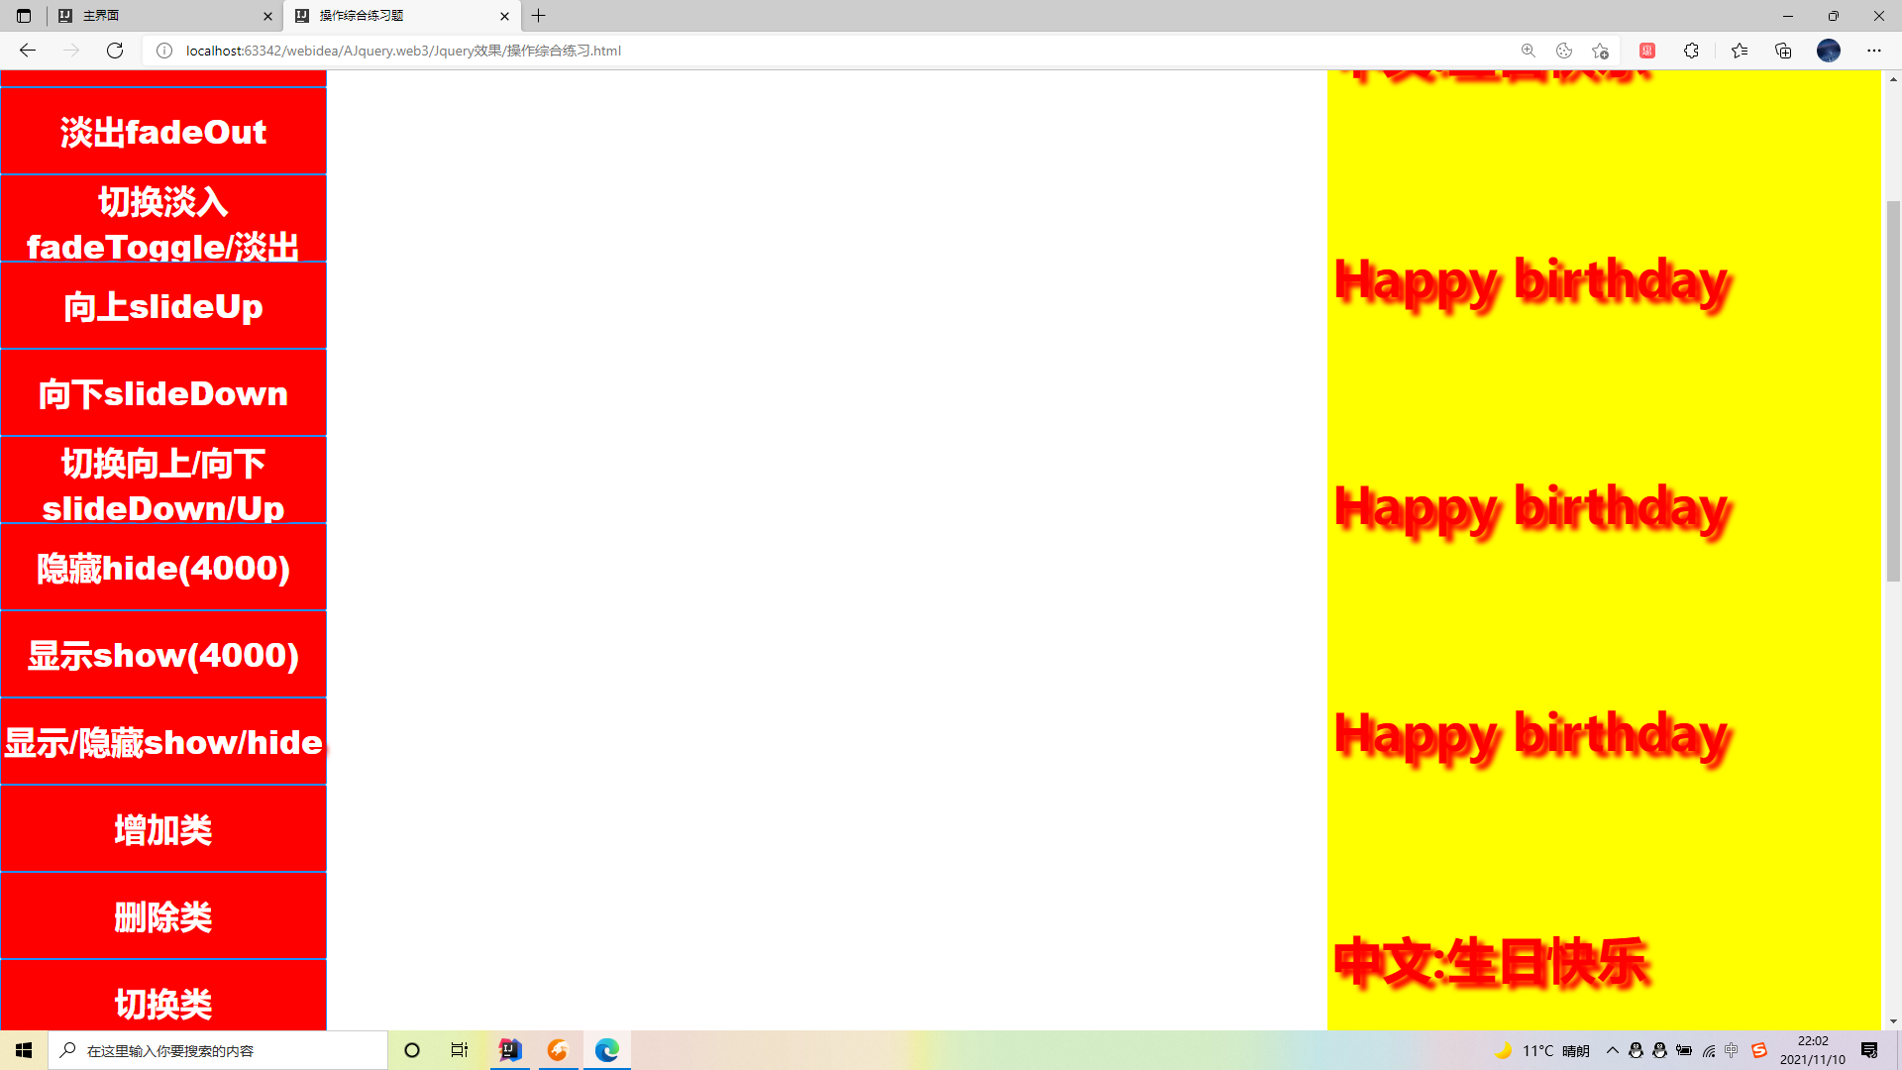Click the browser refresh icon
The width and height of the screenshot is (1902, 1070).
click(115, 51)
